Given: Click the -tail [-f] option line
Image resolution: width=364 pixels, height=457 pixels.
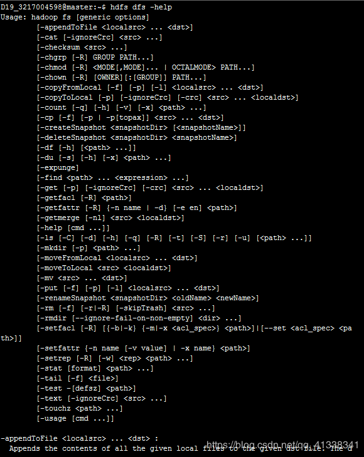Looking at the screenshot, I should coord(78,378).
